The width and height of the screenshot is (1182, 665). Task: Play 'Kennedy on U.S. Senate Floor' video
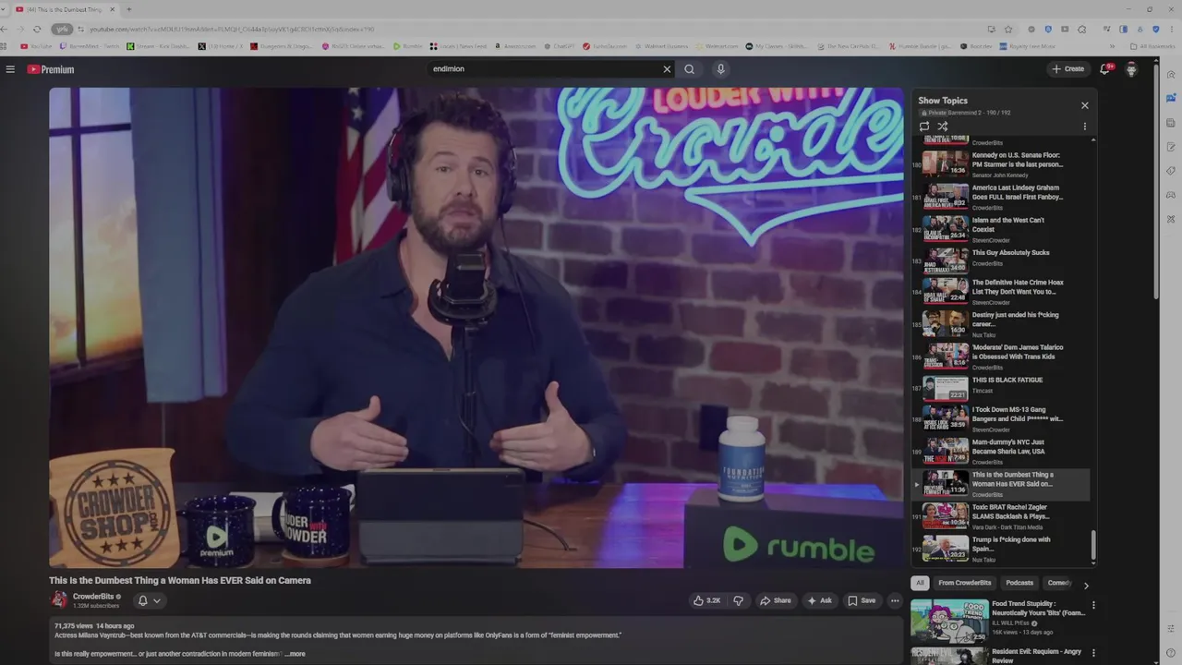click(1001, 163)
